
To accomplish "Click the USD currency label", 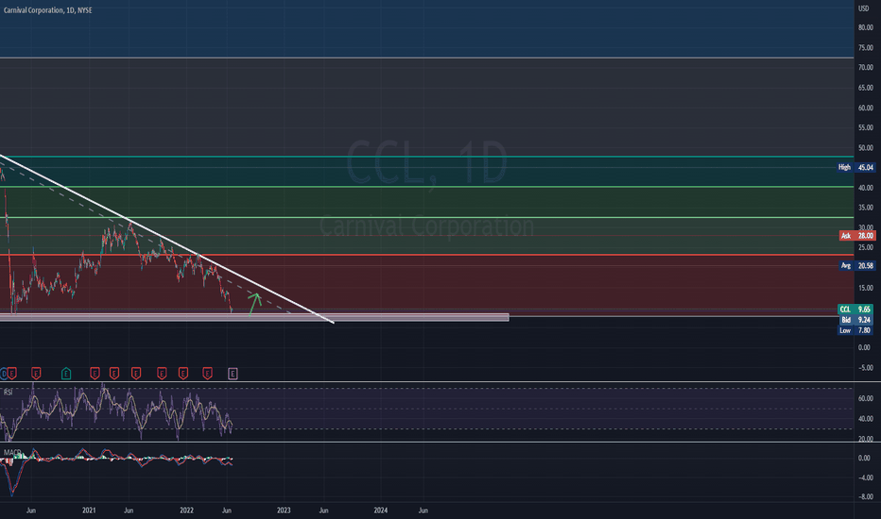I will click(x=863, y=8).
